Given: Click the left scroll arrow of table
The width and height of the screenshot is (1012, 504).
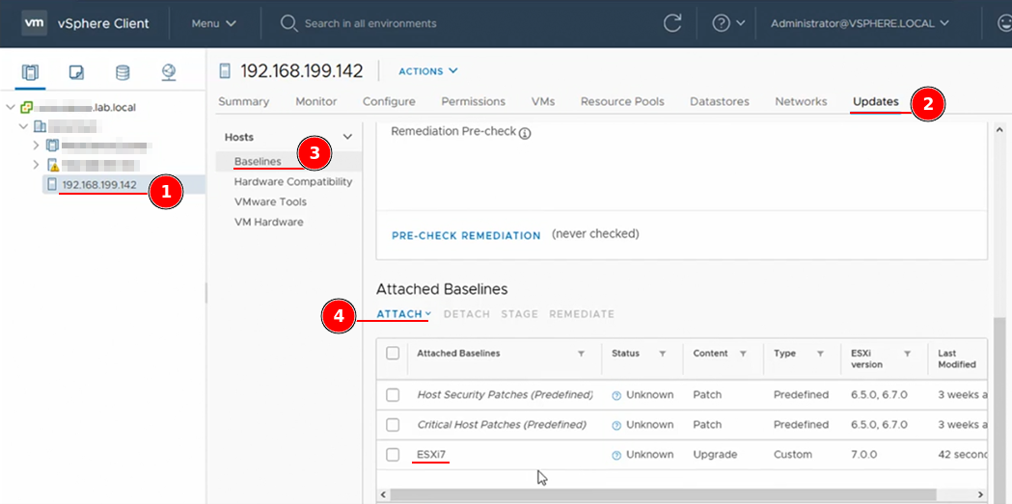Looking at the screenshot, I should [x=382, y=495].
